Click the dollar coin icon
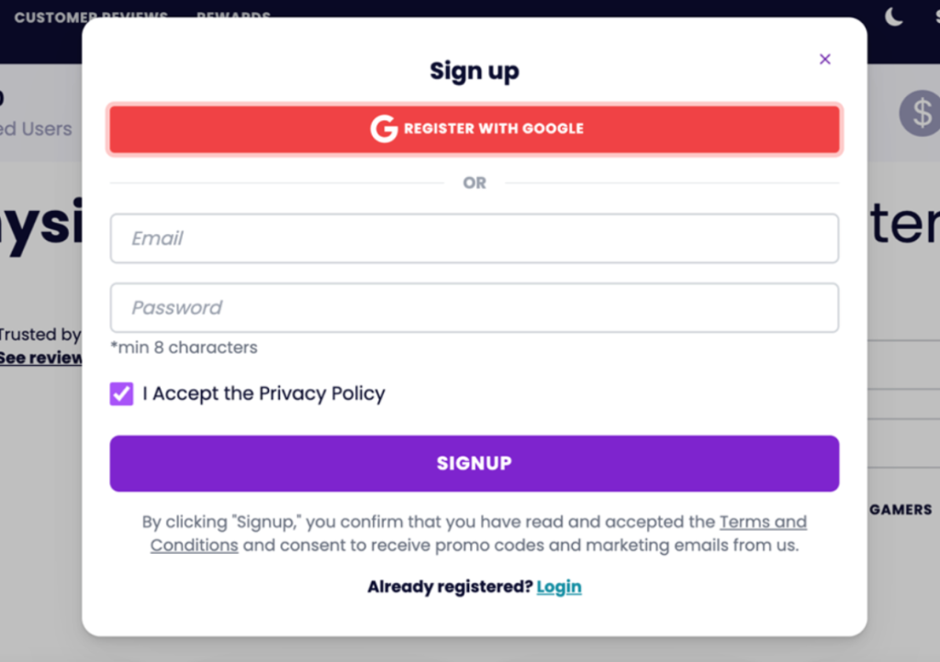This screenshot has height=662, width=940. tap(921, 115)
